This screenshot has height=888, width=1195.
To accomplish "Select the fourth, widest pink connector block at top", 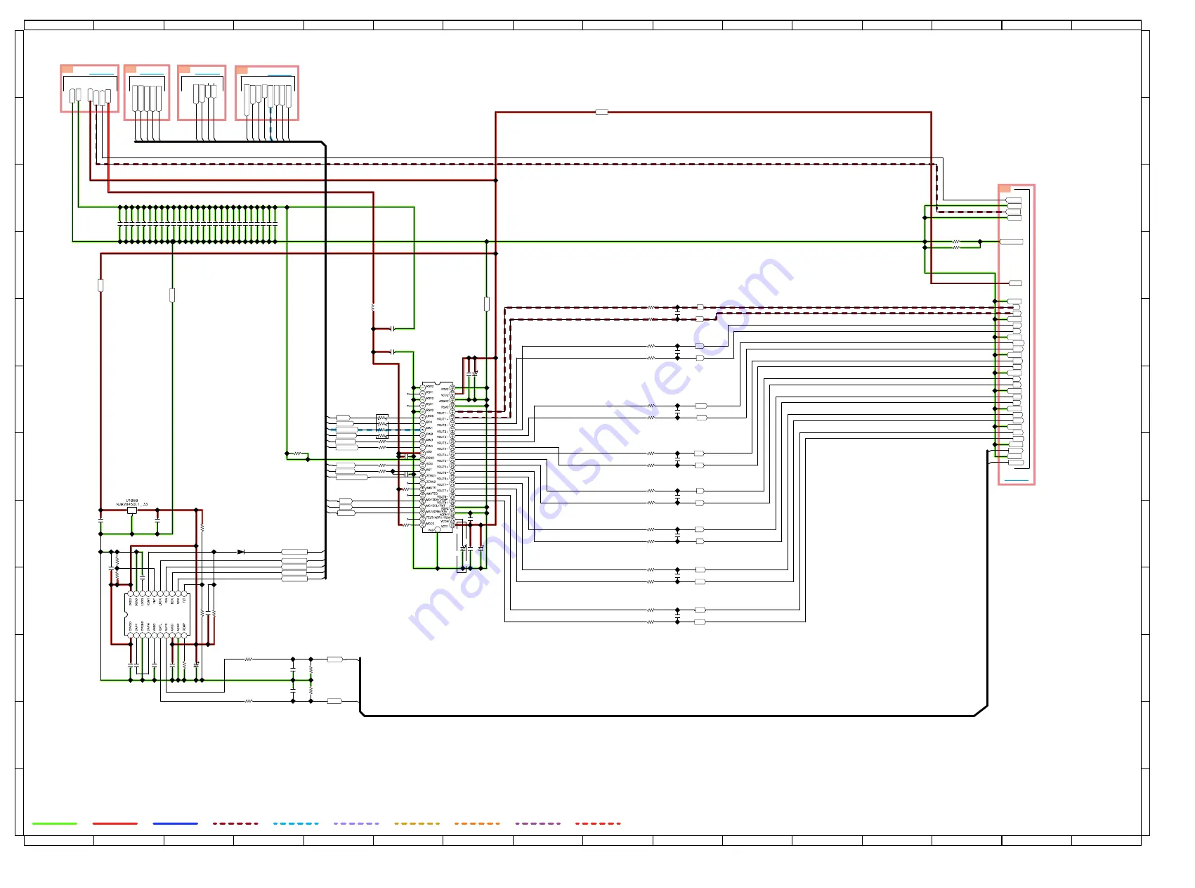I will point(267,94).
